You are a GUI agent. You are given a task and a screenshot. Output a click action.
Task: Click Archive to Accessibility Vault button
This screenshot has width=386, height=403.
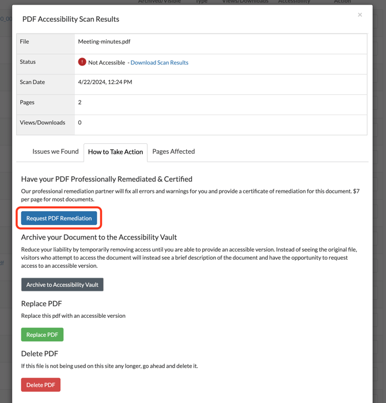[x=62, y=284]
